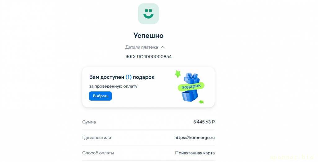
Task: Click the 'за проведенную оплату' subtitle
Action: (113, 86)
